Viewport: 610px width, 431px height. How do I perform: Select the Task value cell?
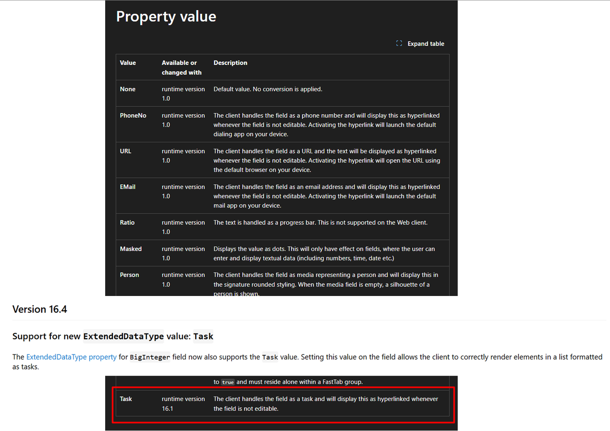126,399
